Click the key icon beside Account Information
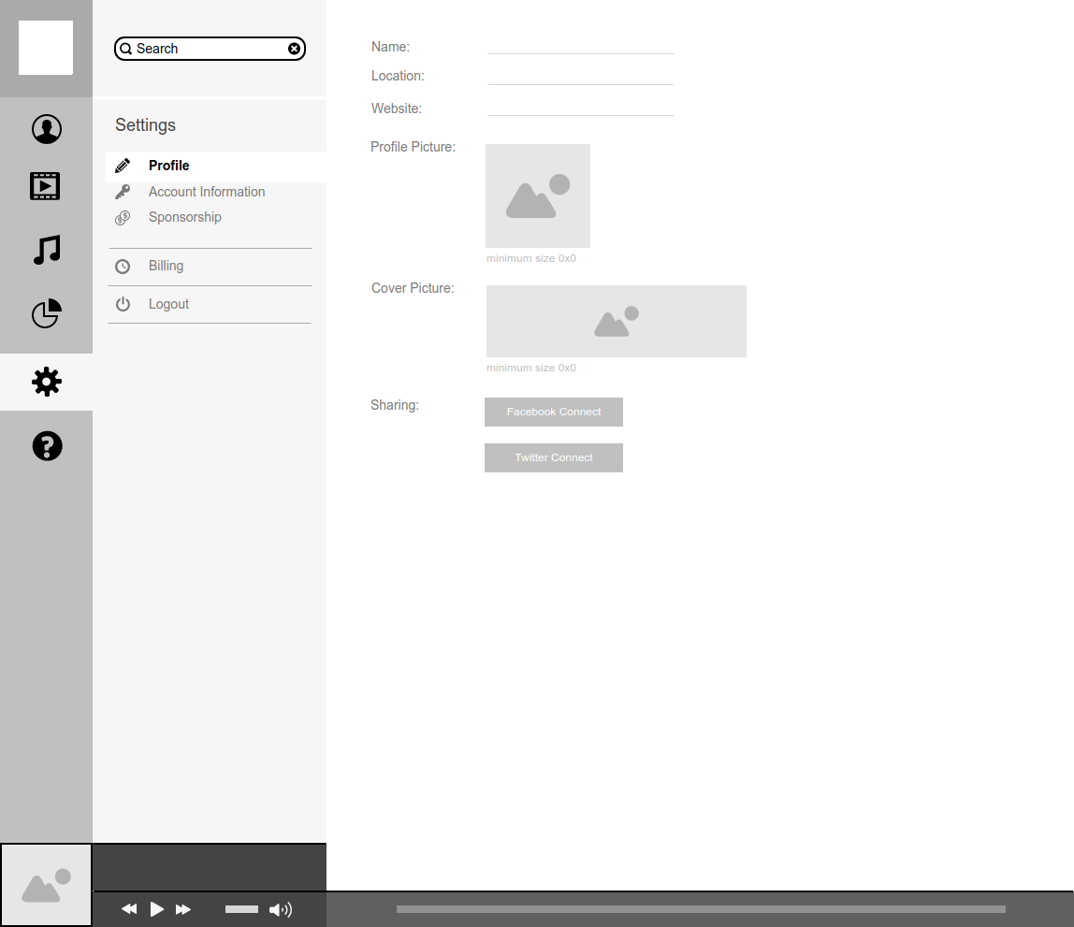1074x927 pixels. 123,192
